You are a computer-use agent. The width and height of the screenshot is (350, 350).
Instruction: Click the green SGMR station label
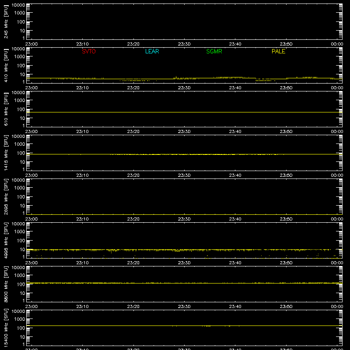(x=214, y=51)
